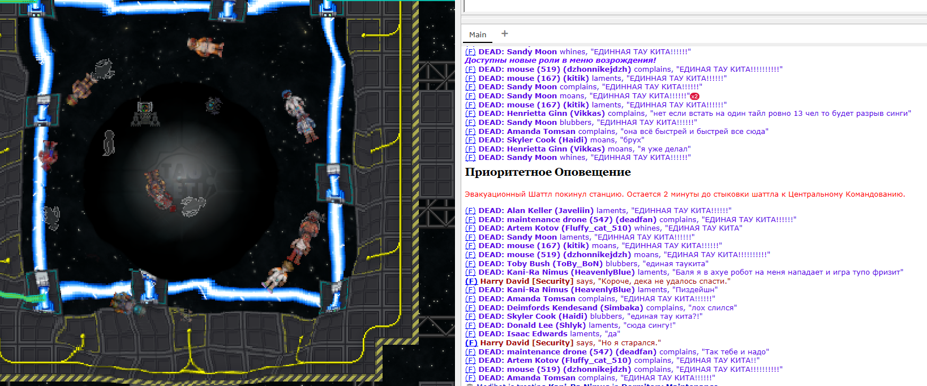
Task: Follow Isaac Edwards via F link
Action: point(470,334)
